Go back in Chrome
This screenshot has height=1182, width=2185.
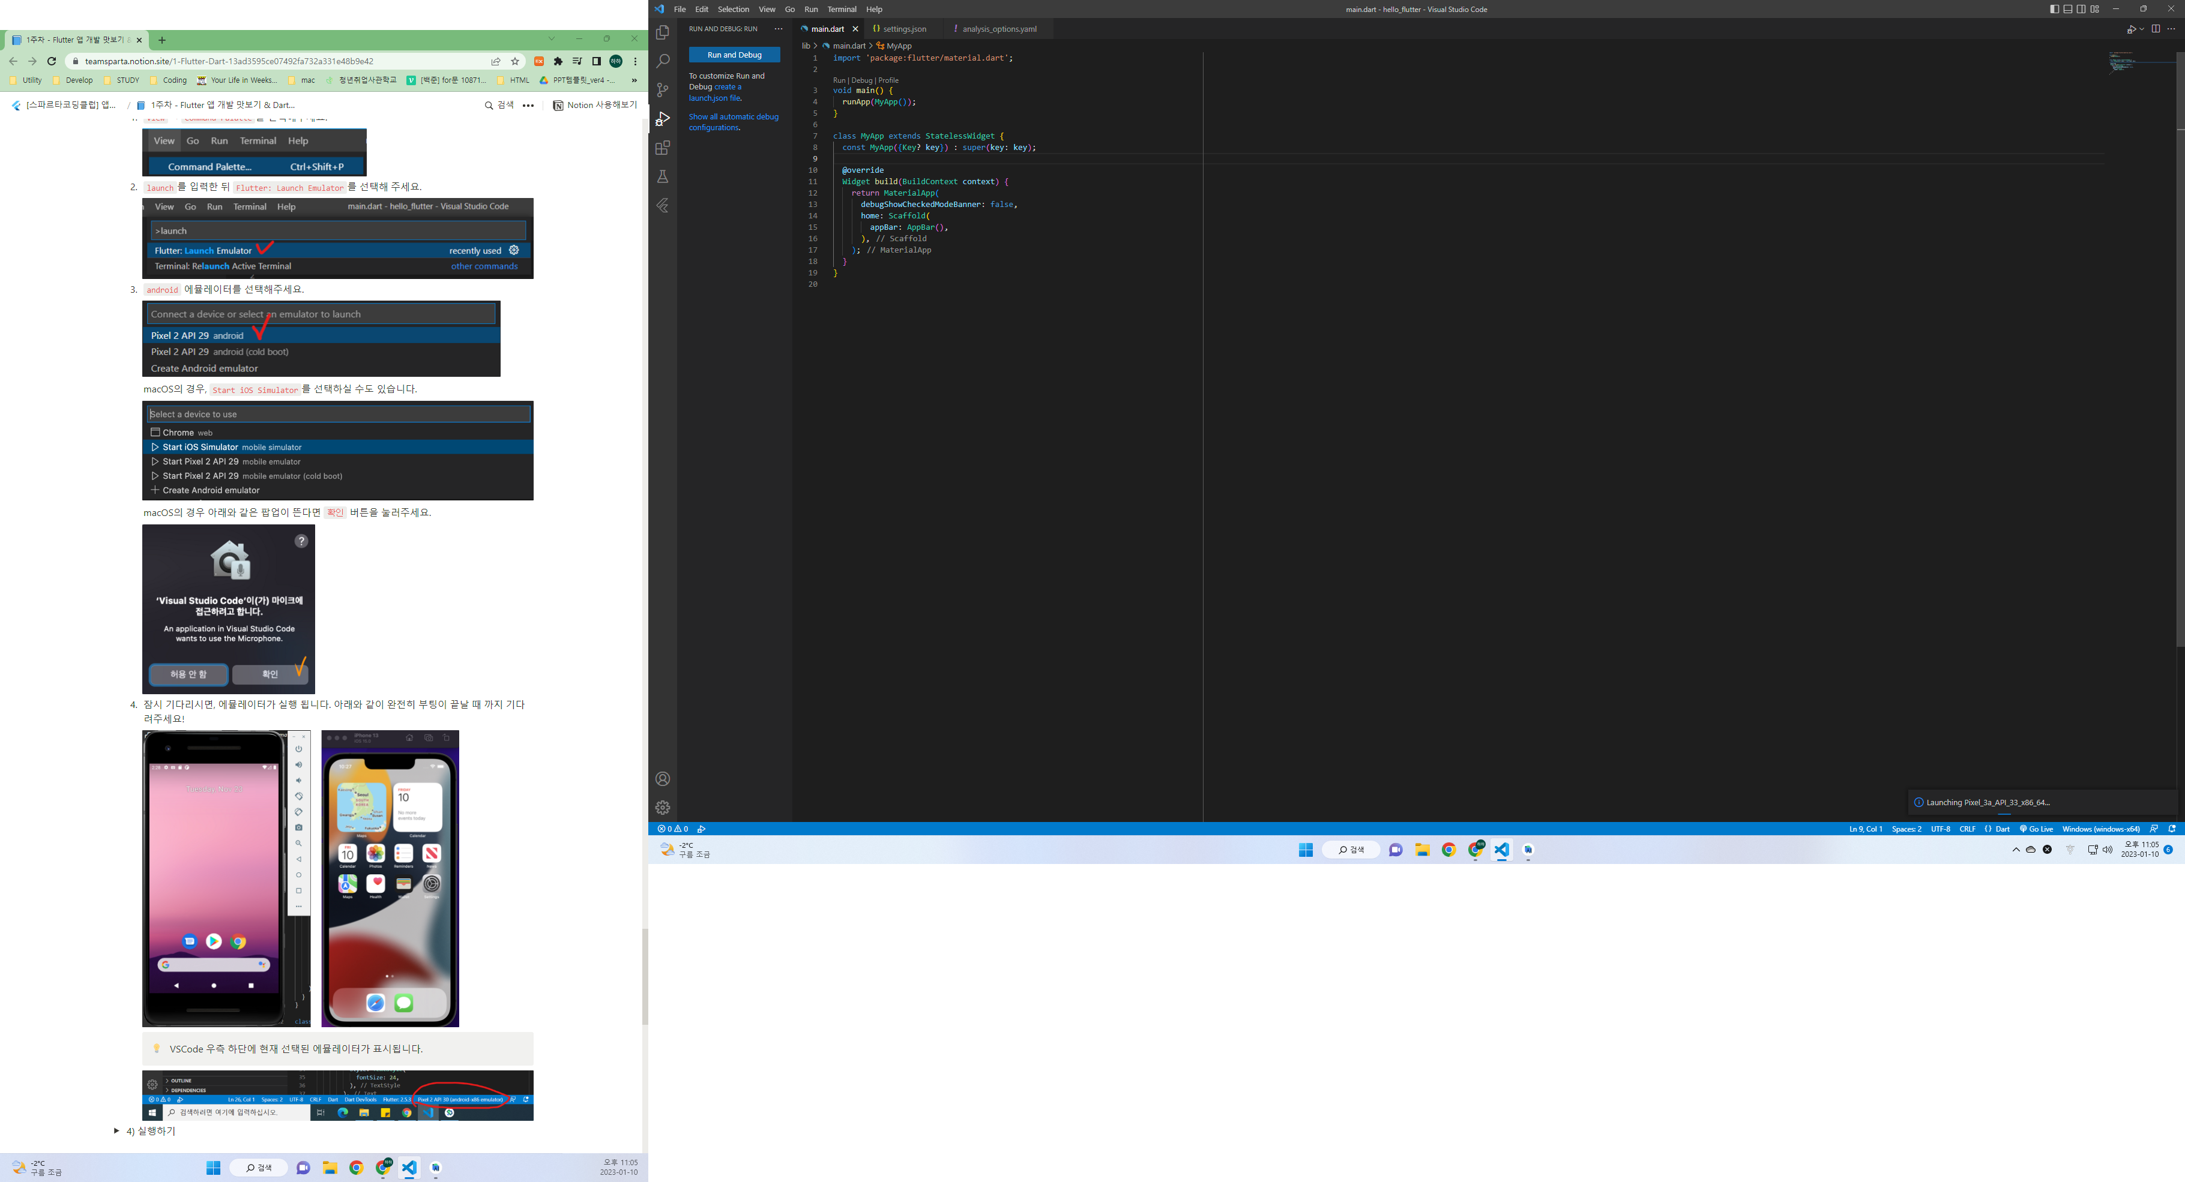[x=13, y=61]
